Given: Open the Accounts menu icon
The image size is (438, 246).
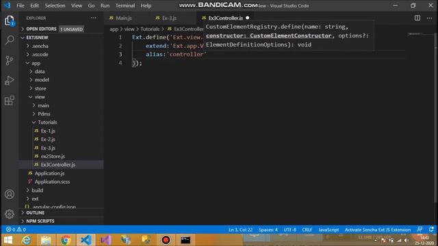Looking at the screenshot, I should click(x=9, y=194).
